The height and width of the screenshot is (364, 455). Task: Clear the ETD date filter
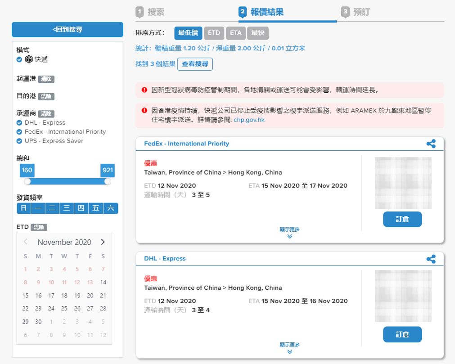coord(39,227)
